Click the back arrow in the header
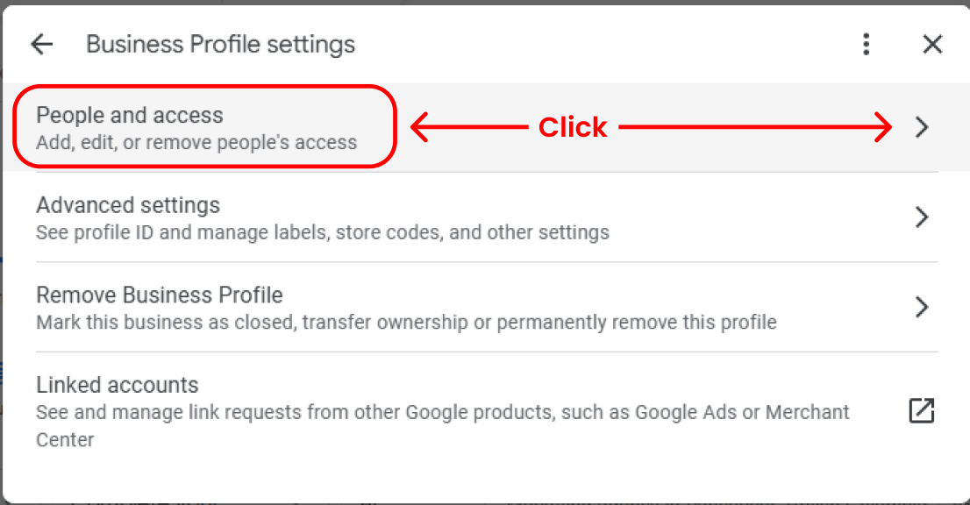Viewport: 970px width, 505px height. pos(41,45)
